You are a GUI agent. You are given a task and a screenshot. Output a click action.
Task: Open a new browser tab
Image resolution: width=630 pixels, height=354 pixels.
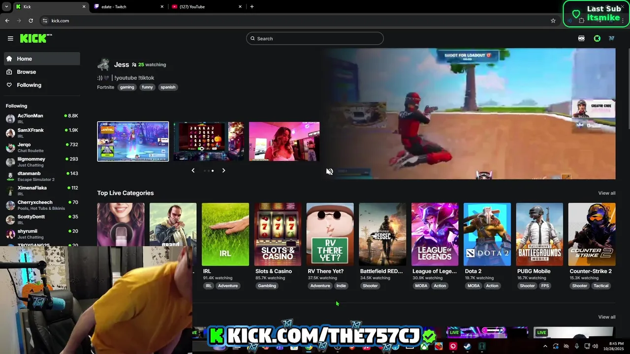(x=252, y=6)
